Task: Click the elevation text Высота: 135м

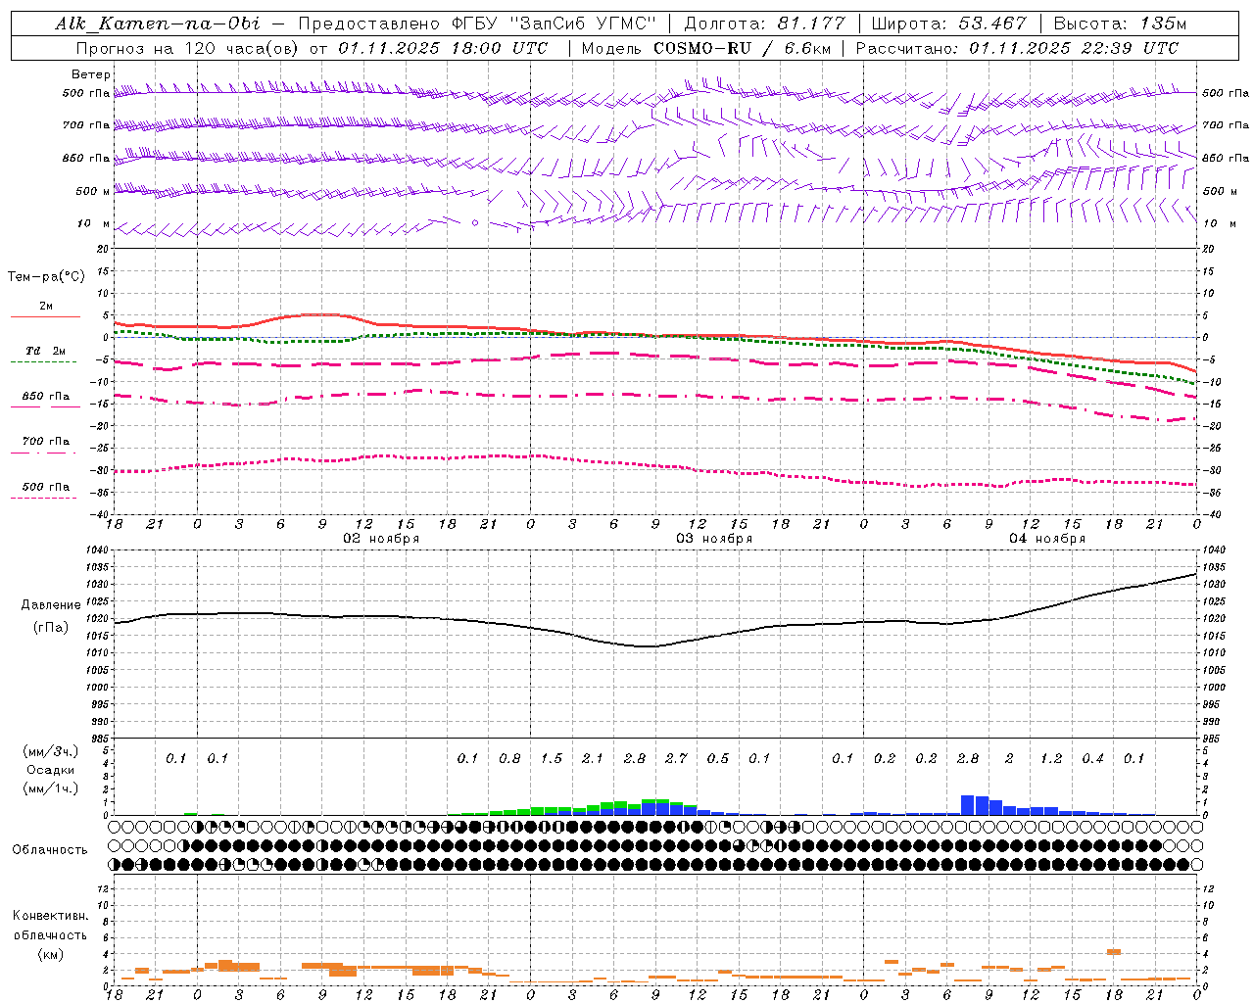Action: [1120, 24]
